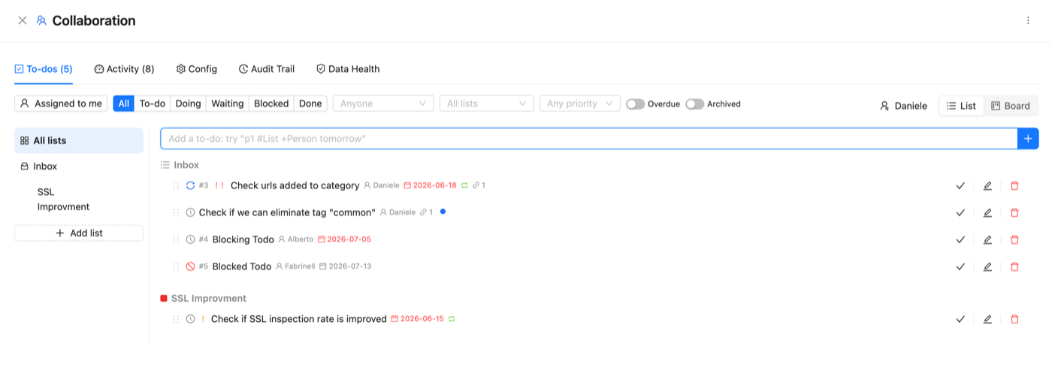This screenshot has width=1052, height=385.
Task: Click the double exclamation priority on todo #3
Action: [x=220, y=185]
